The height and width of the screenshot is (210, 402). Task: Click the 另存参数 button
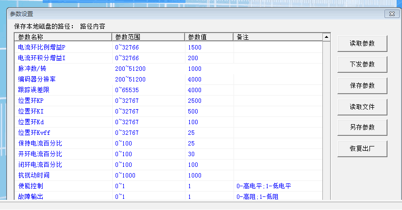point(362,127)
